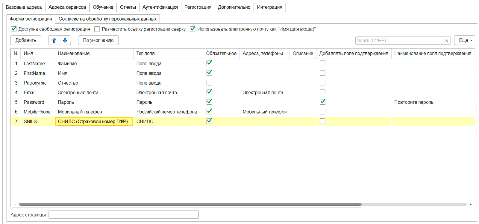Click 'По умолчанию' button
This screenshot has width=479, height=224.
(98, 40)
